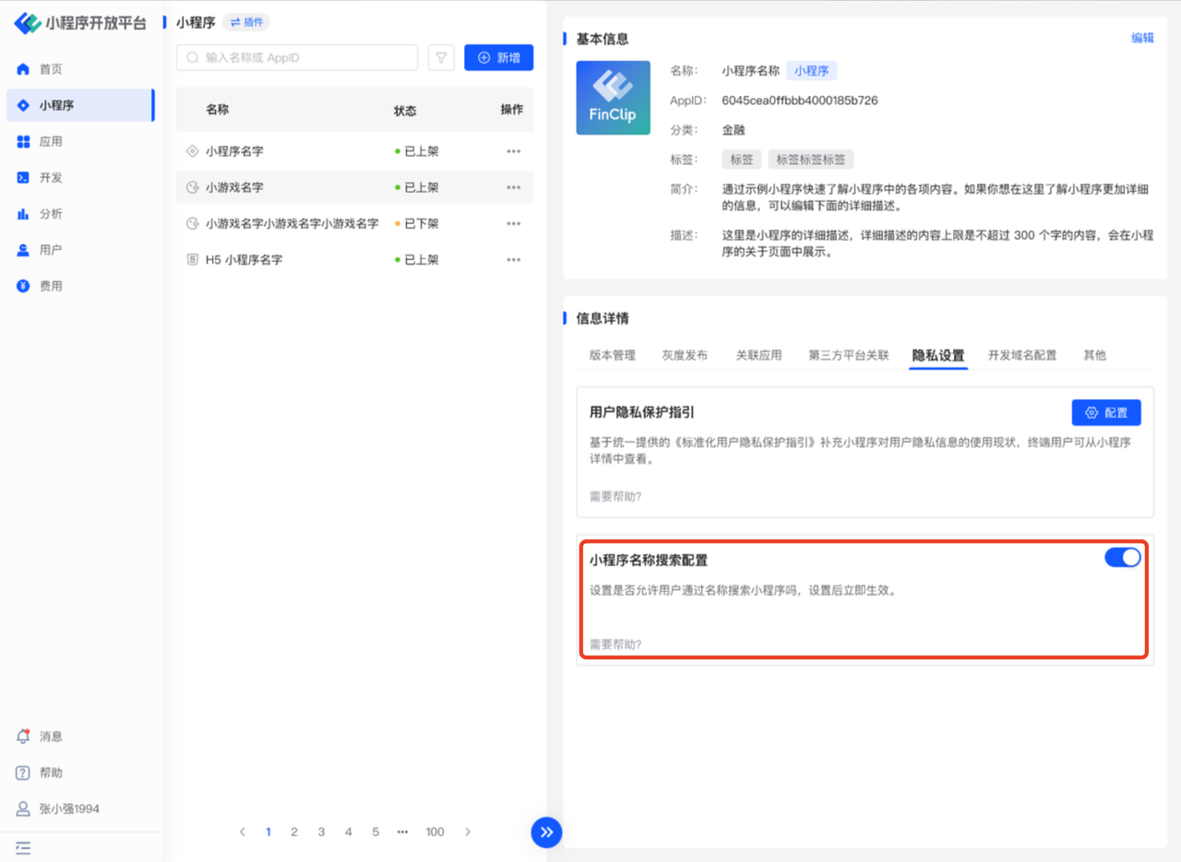This screenshot has height=862, width=1181.
Task: Open the 用户 users section icon
Action: pyautogui.click(x=24, y=250)
